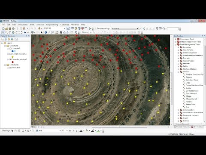Open the ArcToolbox window icon
206x155 pixels.
pyautogui.click(x=82, y=28)
